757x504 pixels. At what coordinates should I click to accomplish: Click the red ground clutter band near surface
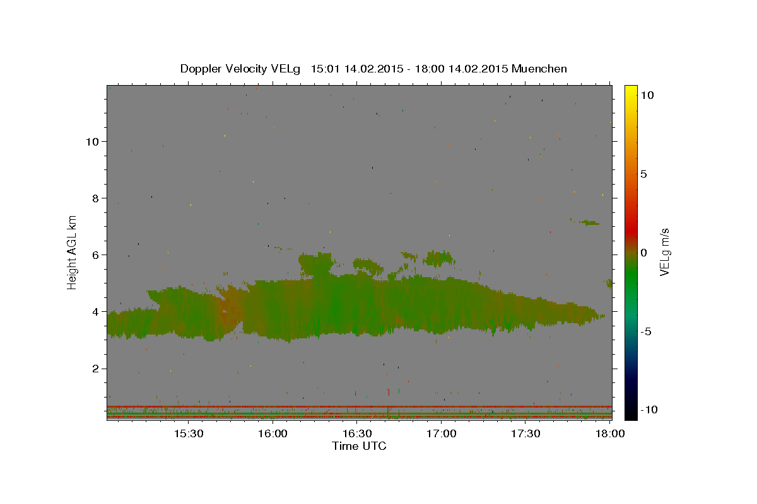pos(359,407)
